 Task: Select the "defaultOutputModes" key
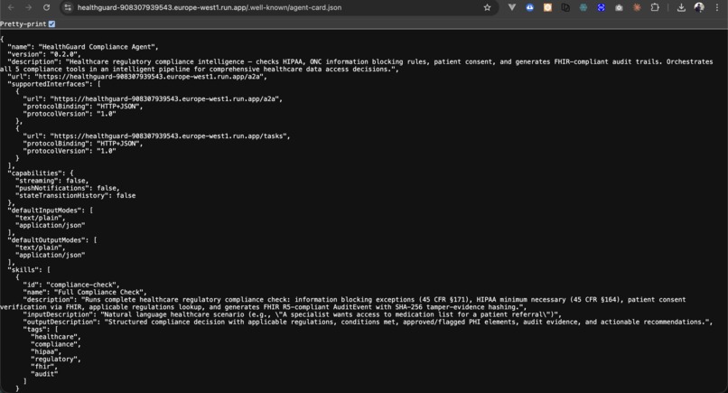click(x=48, y=240)
